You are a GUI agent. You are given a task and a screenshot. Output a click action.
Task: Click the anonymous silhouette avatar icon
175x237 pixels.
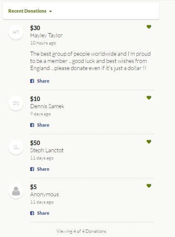(16, 191)
